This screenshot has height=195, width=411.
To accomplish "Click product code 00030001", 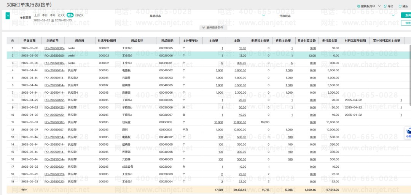I will click(166, 167).
